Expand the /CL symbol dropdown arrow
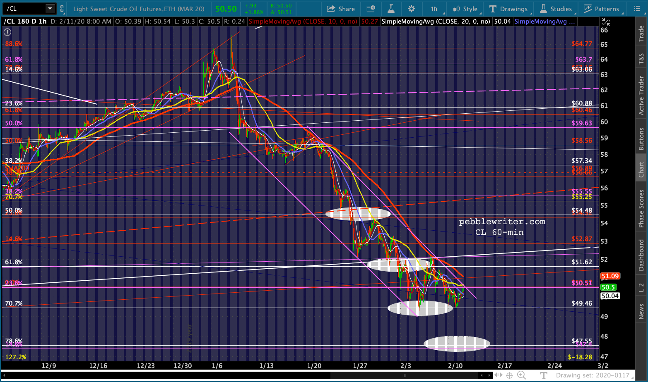Image resolution: width=648 pixels, height=382 pixels. [50, 9]
